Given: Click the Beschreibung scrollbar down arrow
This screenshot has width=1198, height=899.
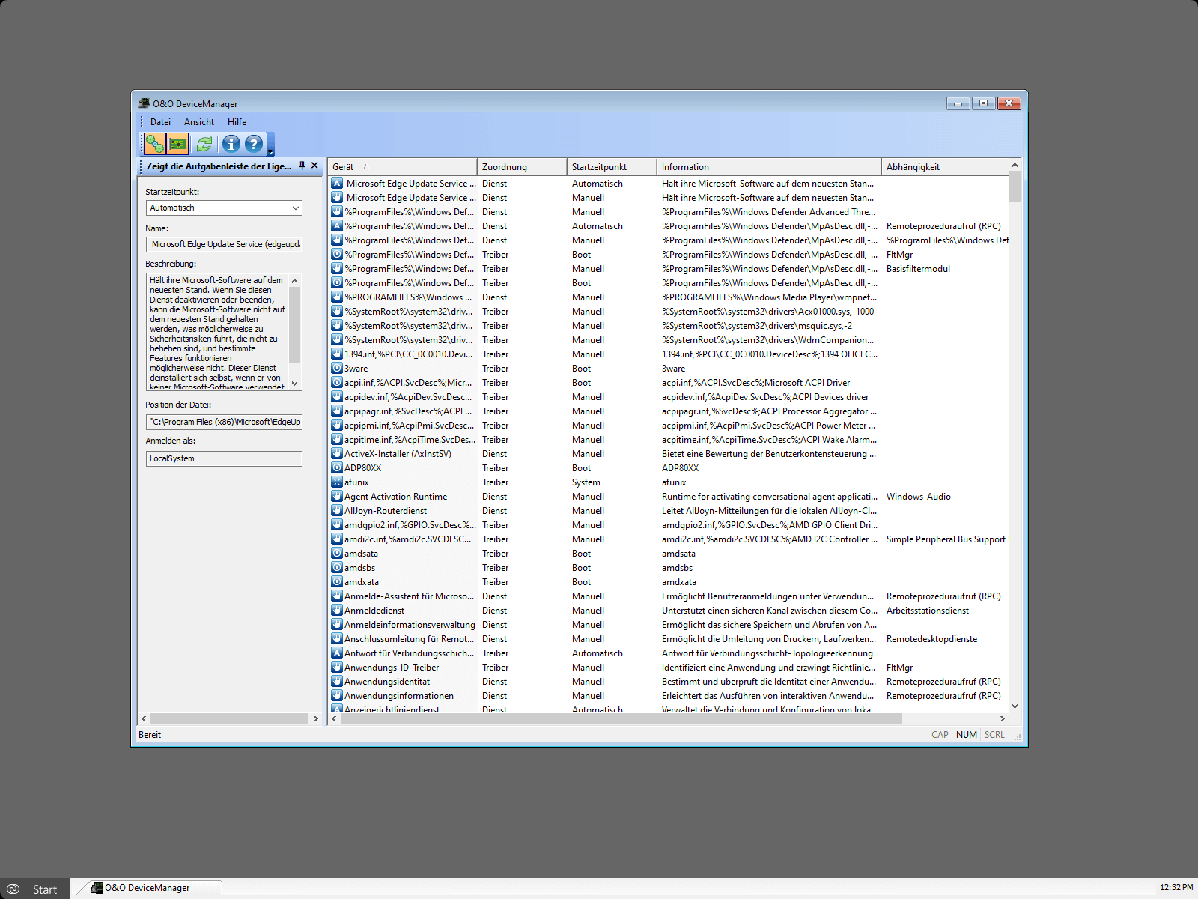Looking at the screenshot, I should 294,383.
